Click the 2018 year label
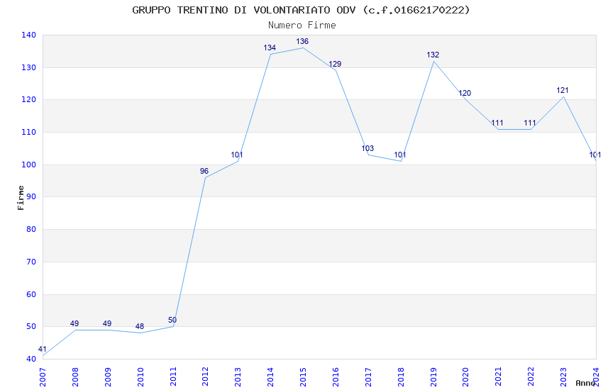603x390 pixels. click(401, 377)
